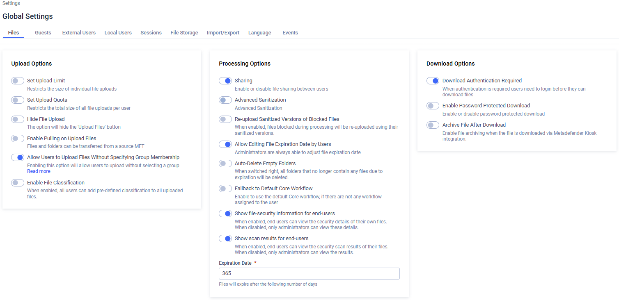619x300 pixels.
Task: Disable Download Authentication Required toggle
Action: tap(433, 81)
